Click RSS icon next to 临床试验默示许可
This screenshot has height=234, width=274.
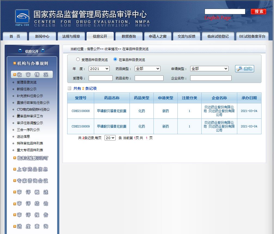pyautogui.click(x=15, y=158)
